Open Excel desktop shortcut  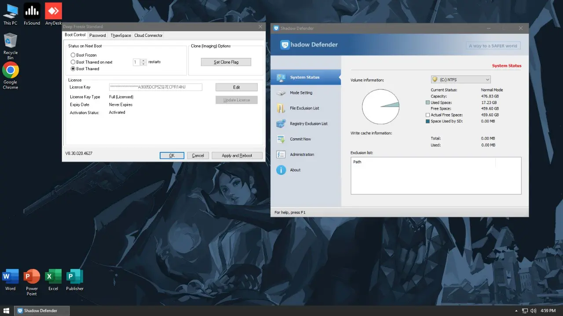[53, 280]
